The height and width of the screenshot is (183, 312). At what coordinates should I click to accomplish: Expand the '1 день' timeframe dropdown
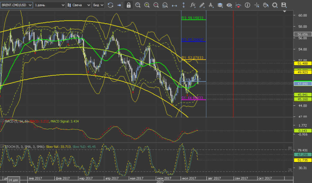tap(49, 5)
